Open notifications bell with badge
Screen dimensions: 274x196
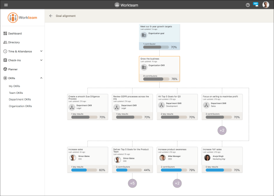click(256, 4)
